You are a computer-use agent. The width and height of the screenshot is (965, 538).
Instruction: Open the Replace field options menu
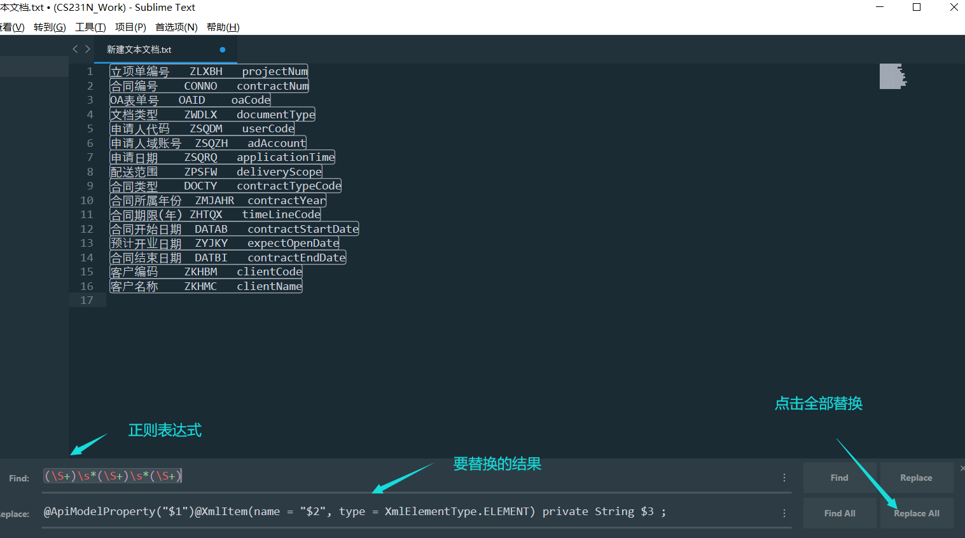(784, 513)
